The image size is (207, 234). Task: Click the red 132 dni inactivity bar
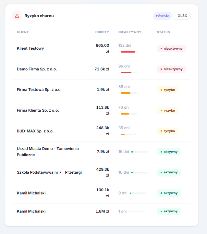point(128,52)
